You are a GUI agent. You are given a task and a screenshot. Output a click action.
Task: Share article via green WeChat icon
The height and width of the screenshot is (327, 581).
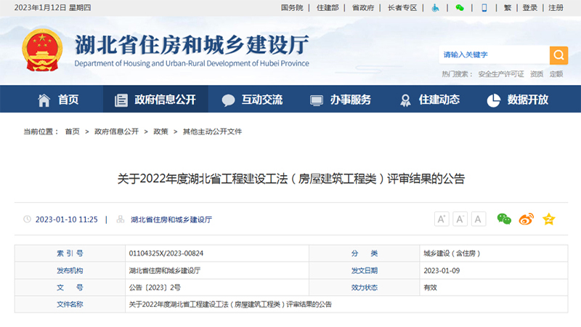[x=504, y=219]
